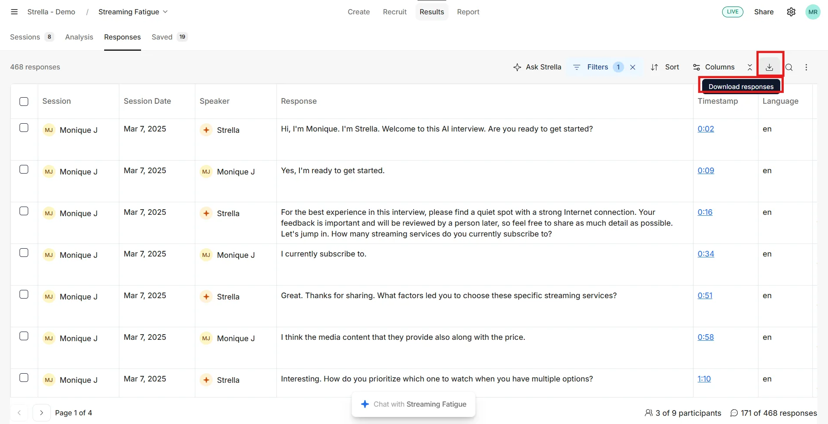
Task: Click the collapse arrows icon beside Columns
Action: click(x=750, y=67)
